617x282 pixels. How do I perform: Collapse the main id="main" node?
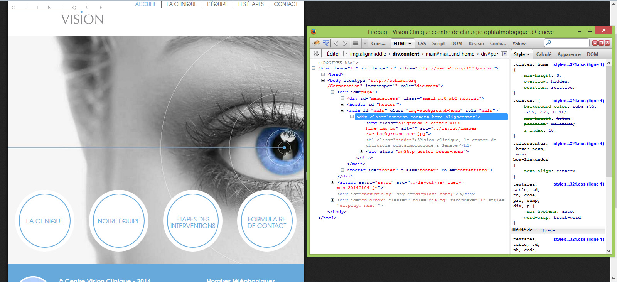(x=342, y=111)
